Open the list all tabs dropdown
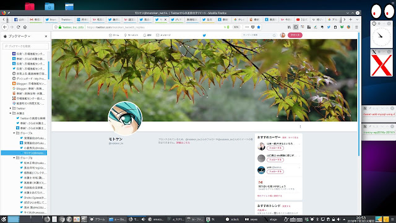Screen dimensions: 396x223 [357, 19]
